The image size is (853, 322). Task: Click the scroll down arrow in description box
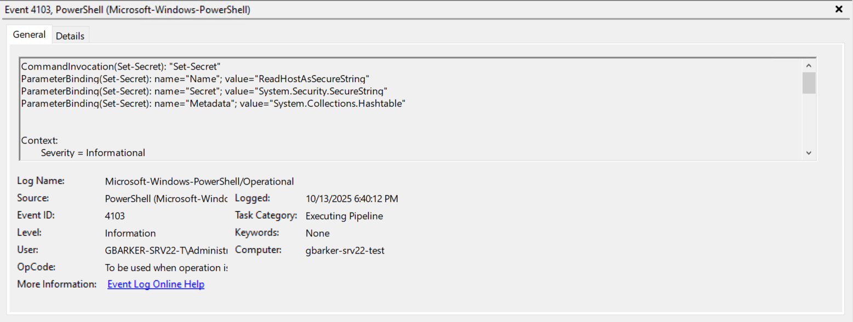click(809, 153)
